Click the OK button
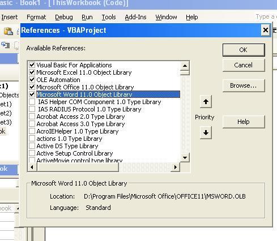Viewport: 277px width, 241px height. point(244,50)
